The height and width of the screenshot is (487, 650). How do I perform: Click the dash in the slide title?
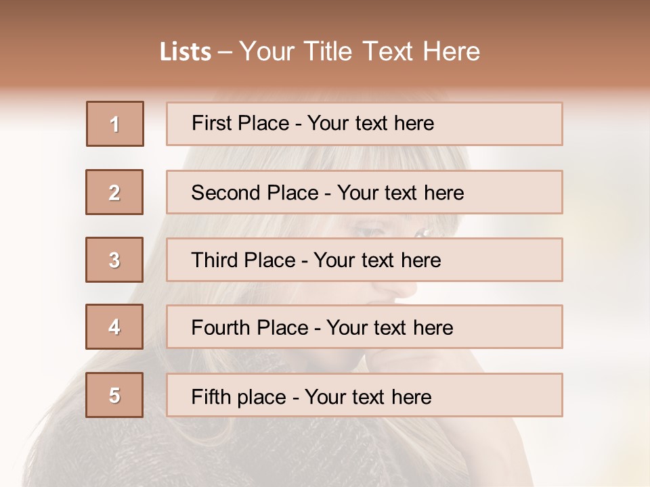point(225,52)
